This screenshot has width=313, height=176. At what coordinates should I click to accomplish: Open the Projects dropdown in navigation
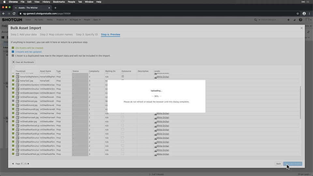(x=61, y=20)
